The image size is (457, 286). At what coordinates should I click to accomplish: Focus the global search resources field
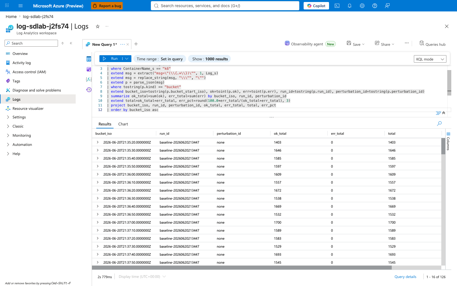pyautogui.click(x=225, y=6)
